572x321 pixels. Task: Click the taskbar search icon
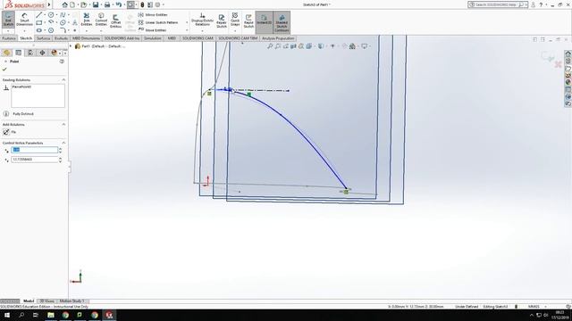point(21,315)
